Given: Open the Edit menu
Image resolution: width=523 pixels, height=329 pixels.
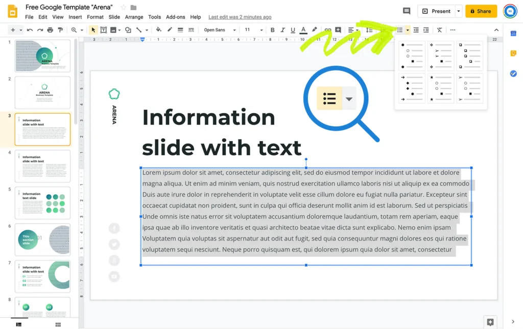Looking at the screenshot, I should 43,17.
